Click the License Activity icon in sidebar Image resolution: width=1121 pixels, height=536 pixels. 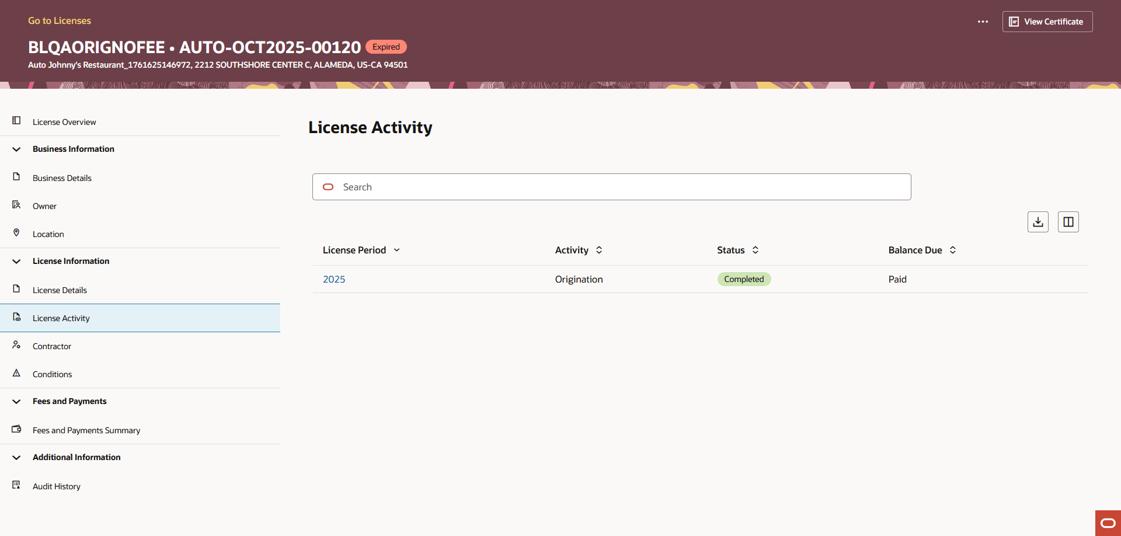point(16,317)
